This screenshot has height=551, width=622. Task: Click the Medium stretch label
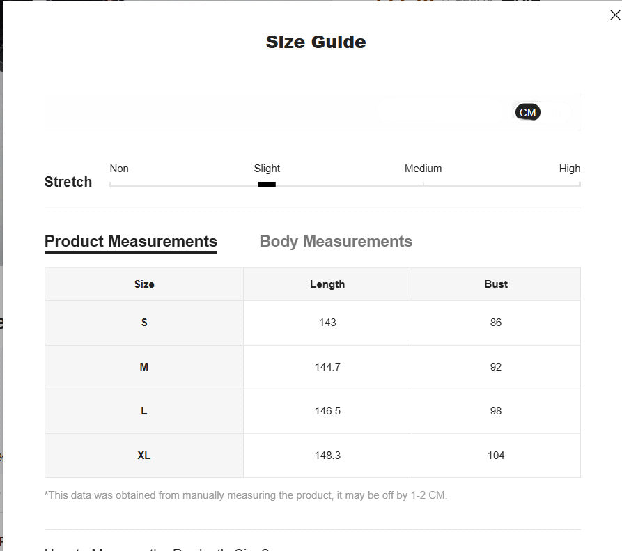click(x=423, y=169)
